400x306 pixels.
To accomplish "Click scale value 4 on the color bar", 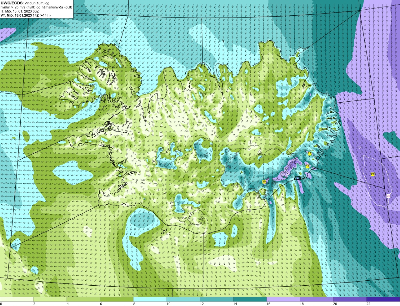I will pyautogui.click(x=67, y=304).
